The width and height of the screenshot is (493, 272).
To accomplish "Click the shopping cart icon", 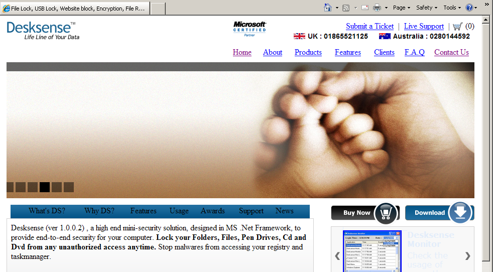I will tap(457, 27).
